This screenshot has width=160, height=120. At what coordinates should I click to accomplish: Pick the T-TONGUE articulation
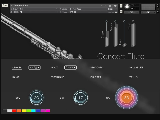coord(58,77)
